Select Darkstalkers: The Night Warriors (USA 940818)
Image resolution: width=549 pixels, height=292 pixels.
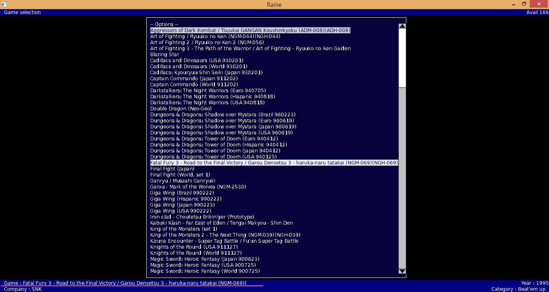207,103
